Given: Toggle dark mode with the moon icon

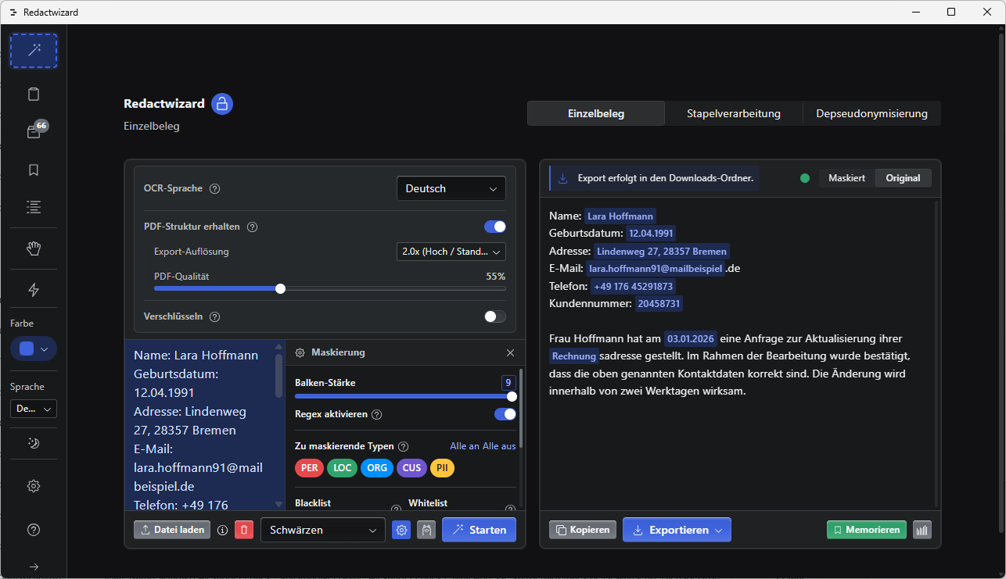Looking at the screenshot, I should point(34,443).
